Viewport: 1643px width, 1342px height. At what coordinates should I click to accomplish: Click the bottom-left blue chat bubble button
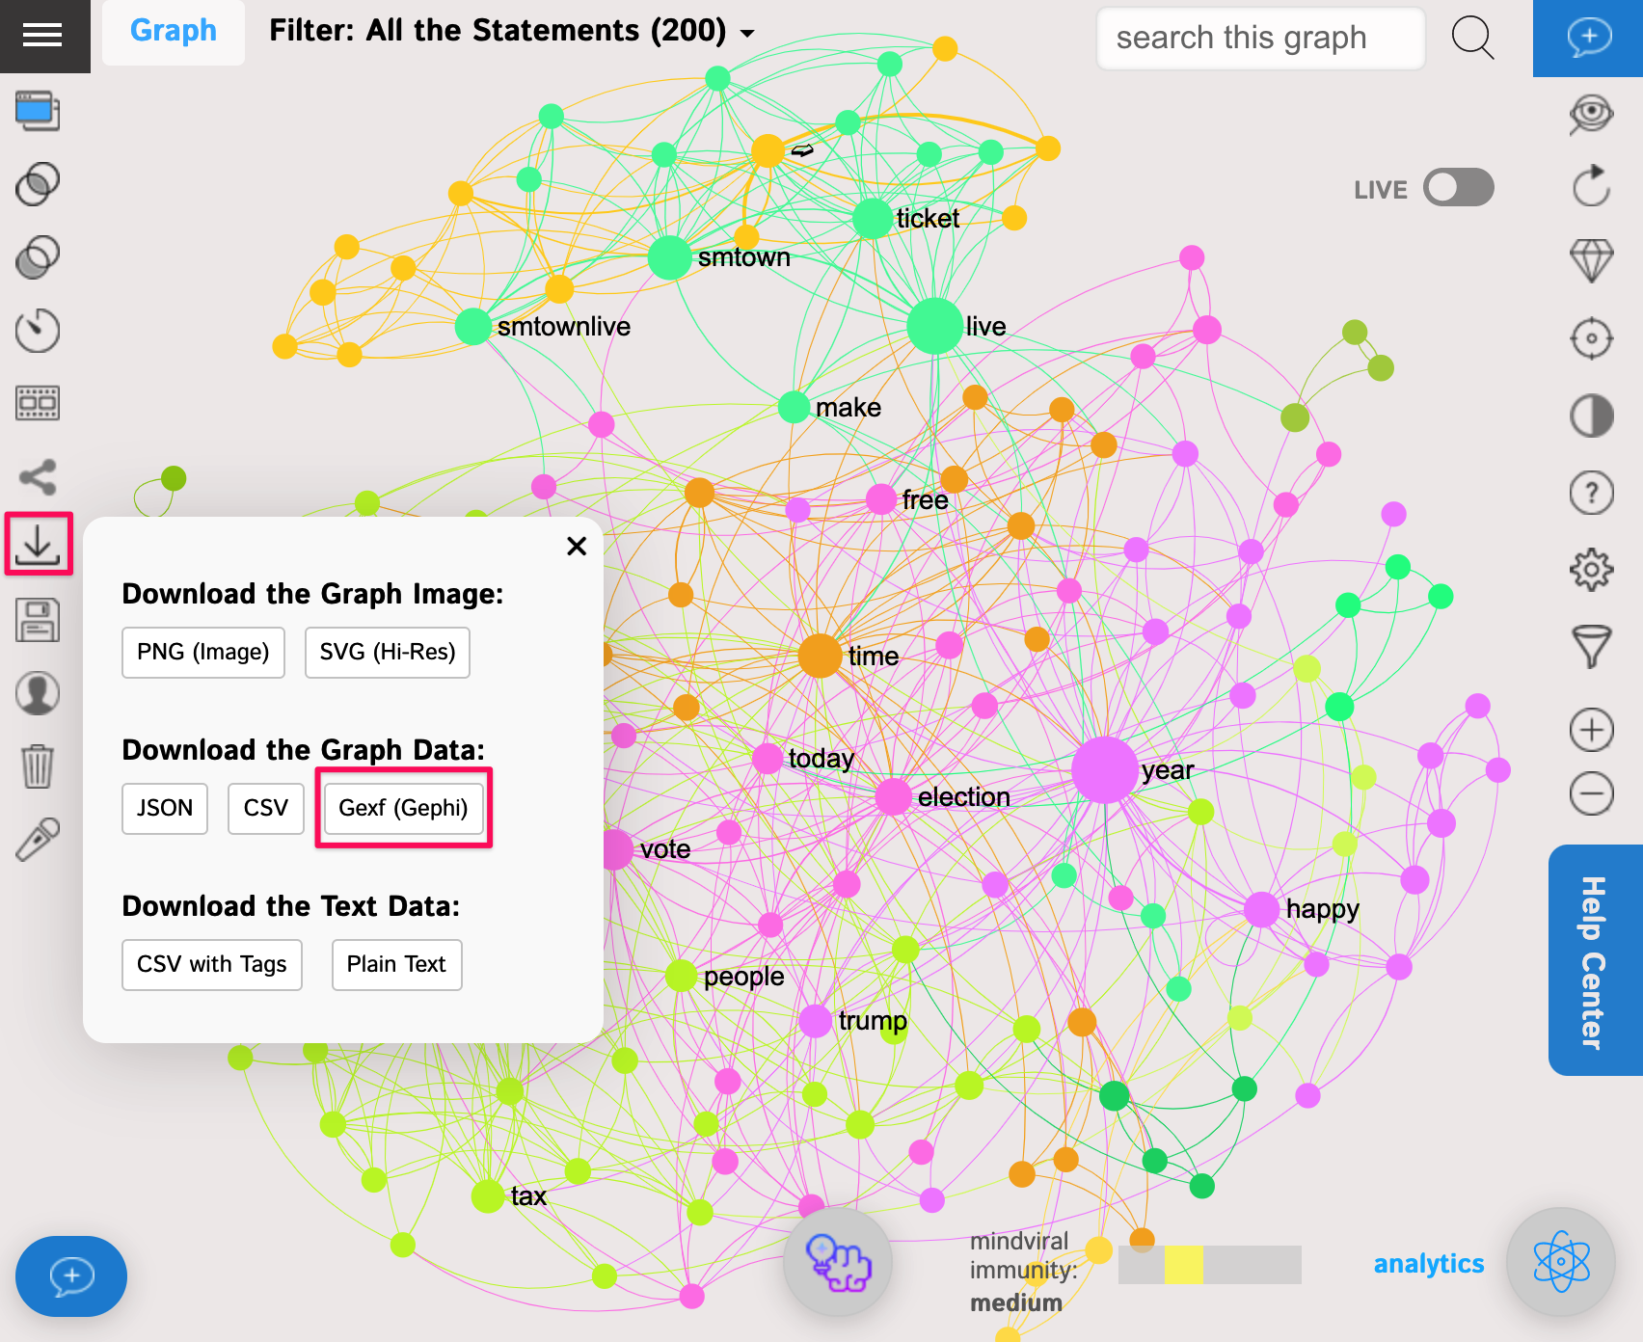pyautogui.click(x=70, y=1275)
